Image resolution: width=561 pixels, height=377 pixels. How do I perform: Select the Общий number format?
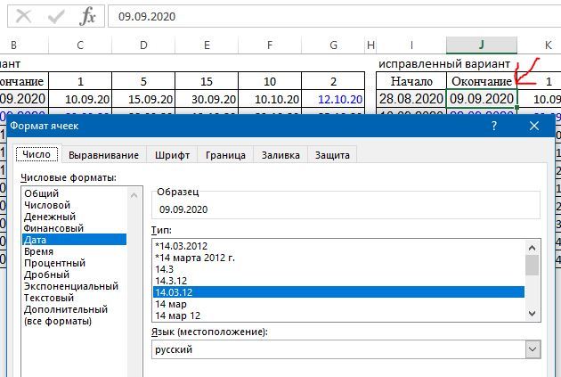42,193
